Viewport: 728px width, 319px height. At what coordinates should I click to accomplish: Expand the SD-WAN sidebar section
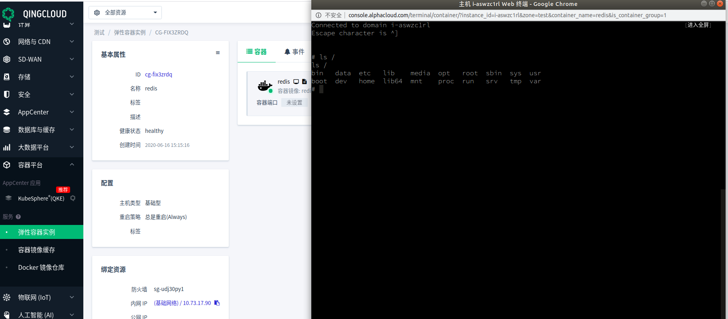pos(72,59)
